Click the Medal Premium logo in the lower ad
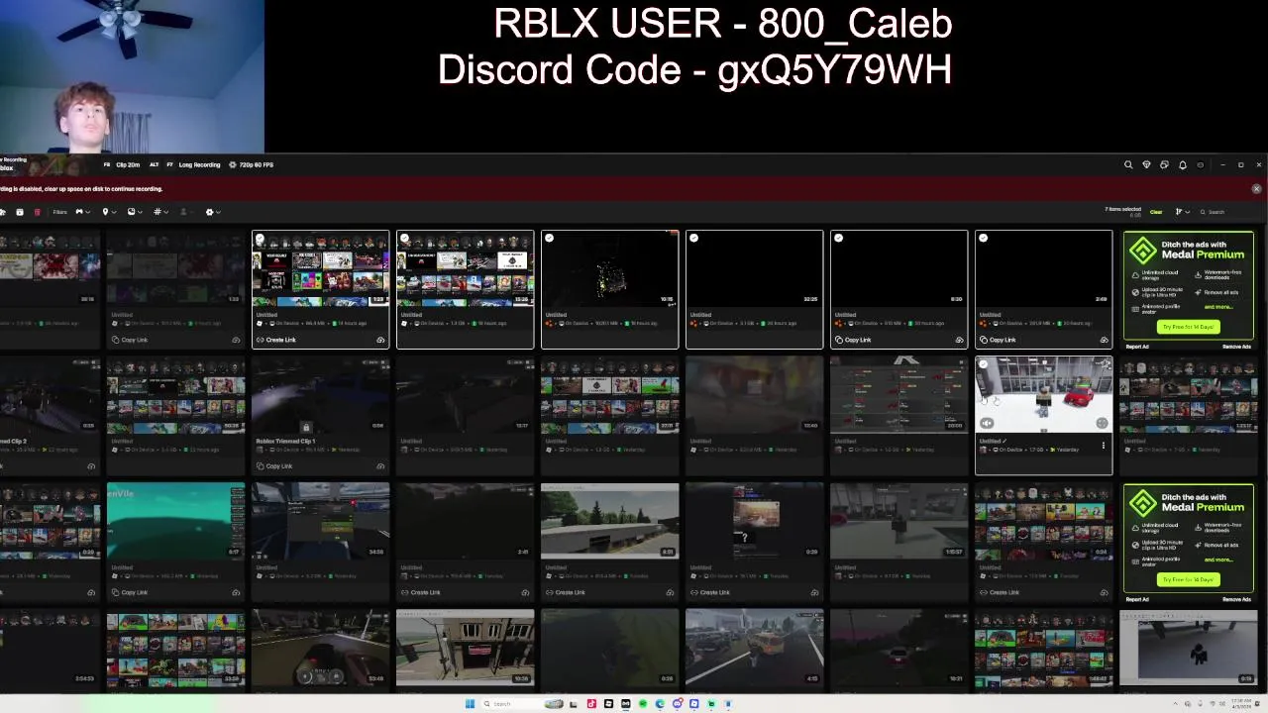 pos(1142,502)
